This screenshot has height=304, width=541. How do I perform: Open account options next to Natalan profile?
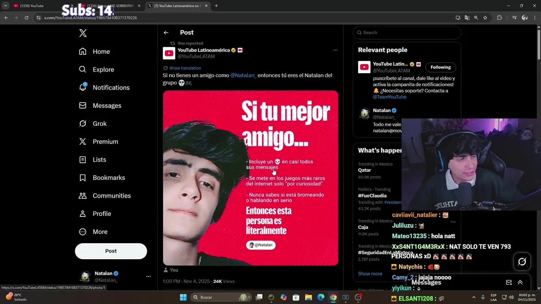(148, 277)
